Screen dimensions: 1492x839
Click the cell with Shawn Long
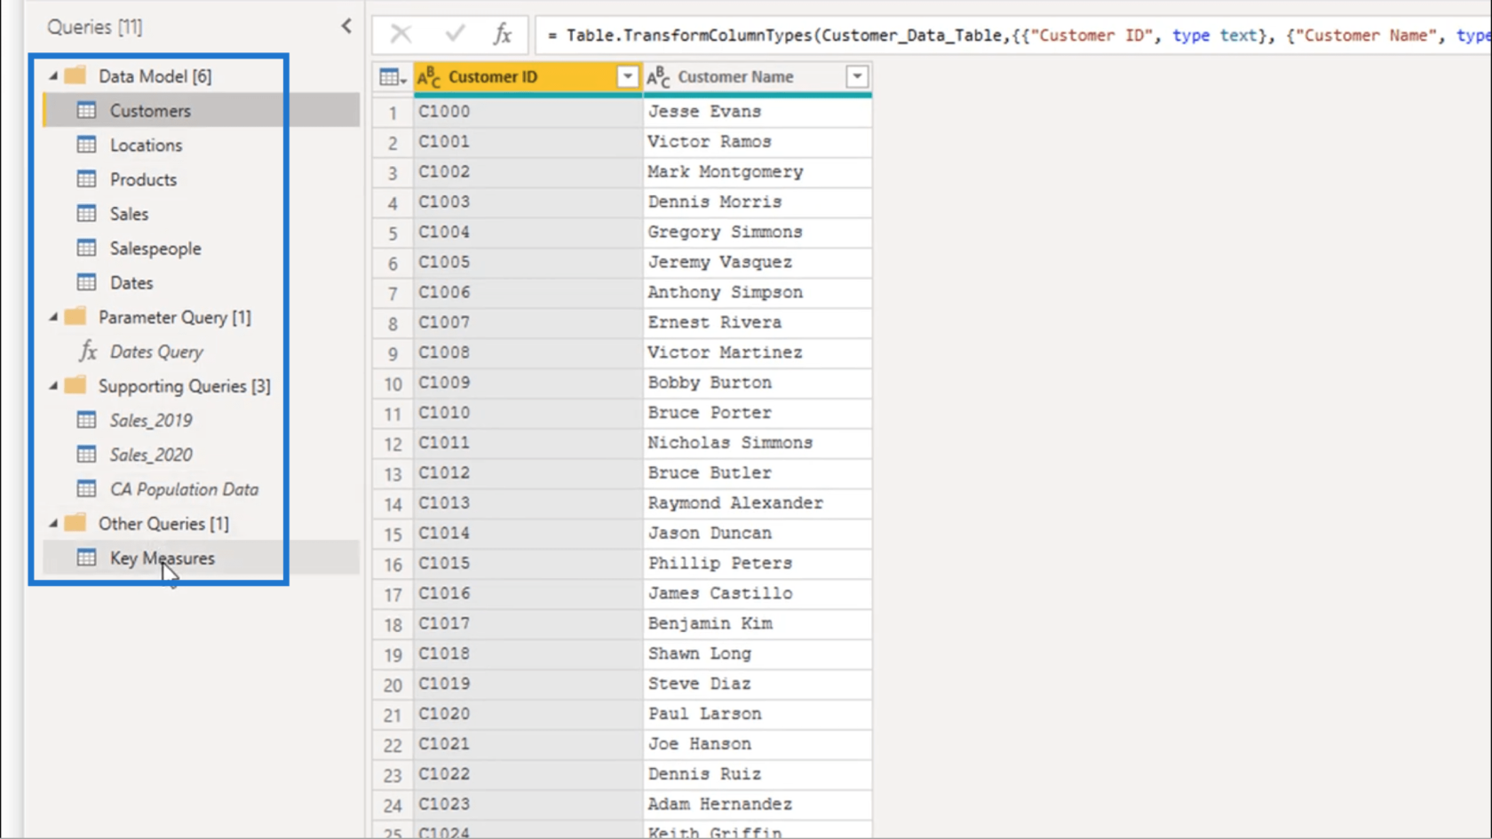click(x=757, y=653)
